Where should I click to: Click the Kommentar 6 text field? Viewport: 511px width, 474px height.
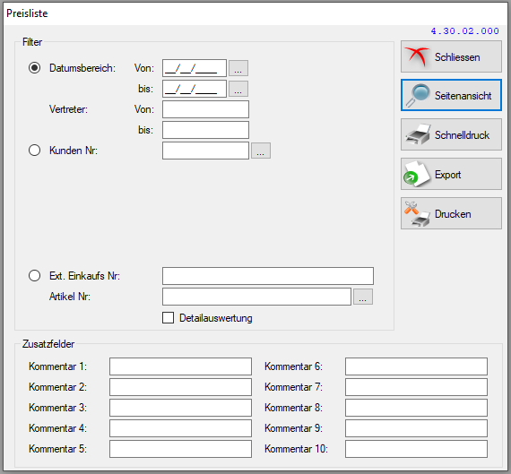point(417,366)
